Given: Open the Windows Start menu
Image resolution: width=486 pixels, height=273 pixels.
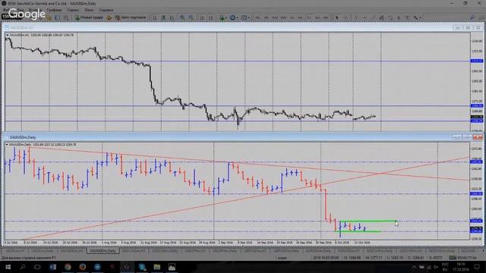Looking at the screenshot, I should [8, 266].
